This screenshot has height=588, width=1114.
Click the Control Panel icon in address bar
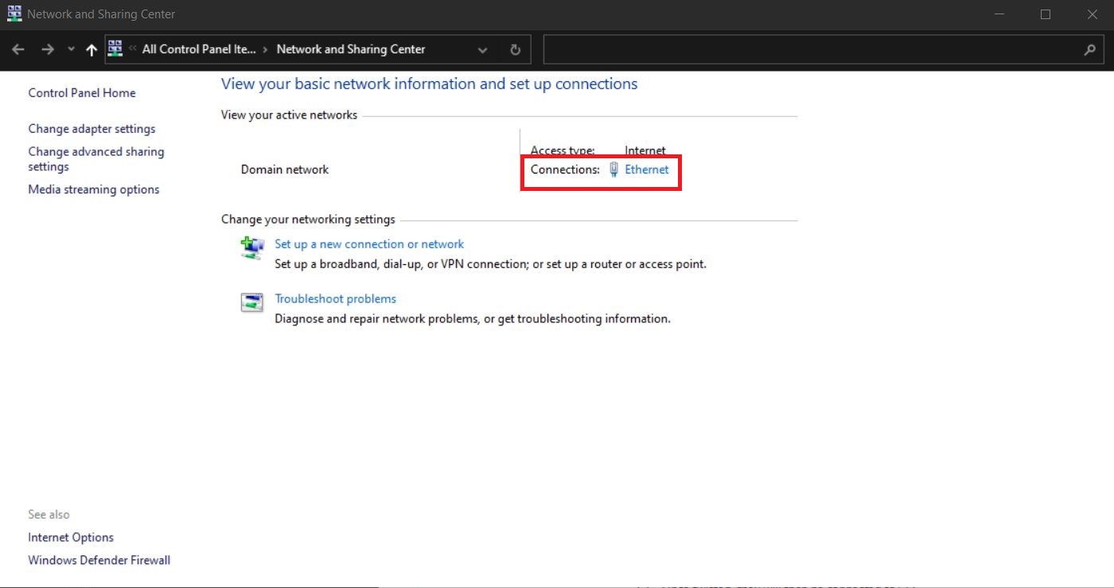click(115, 49)
